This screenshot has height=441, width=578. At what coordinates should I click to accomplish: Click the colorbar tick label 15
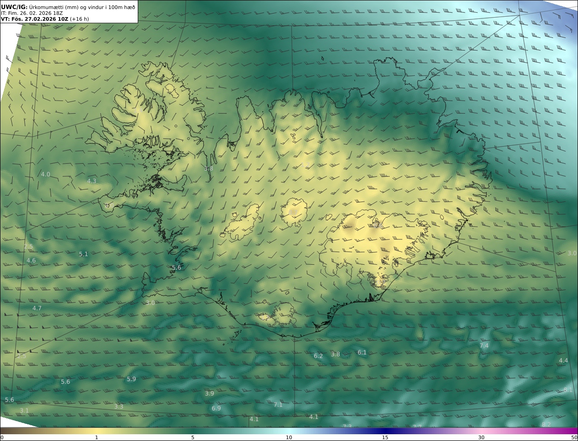(x=385, y=437)
